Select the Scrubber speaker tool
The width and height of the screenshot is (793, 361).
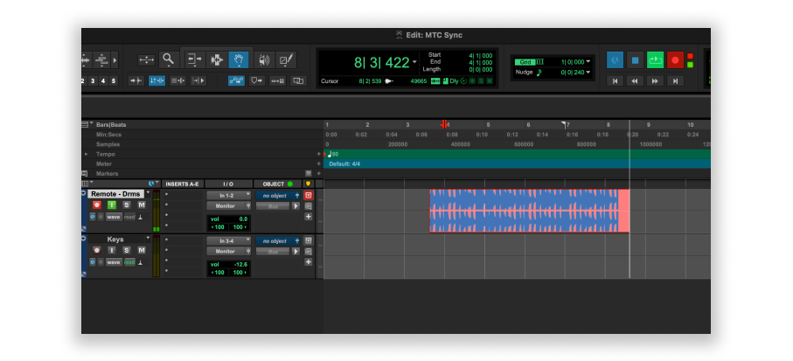tap(264, 59)
